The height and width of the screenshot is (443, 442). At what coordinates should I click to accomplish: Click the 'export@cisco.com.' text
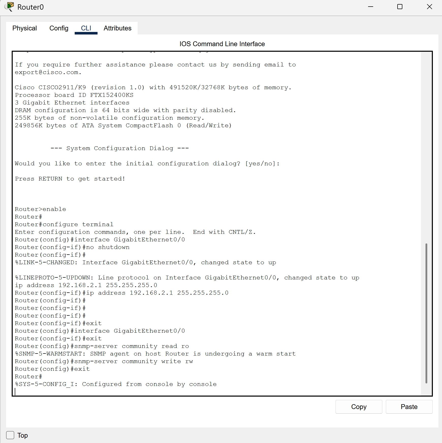point(48,72)
